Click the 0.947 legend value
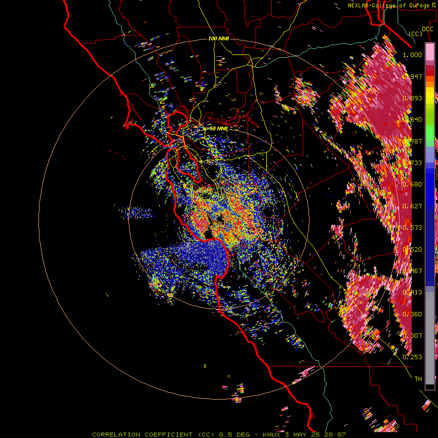Image resolution: width=438 pixels, height=438 pixels. pyautogui.click(x=412, y=76)
